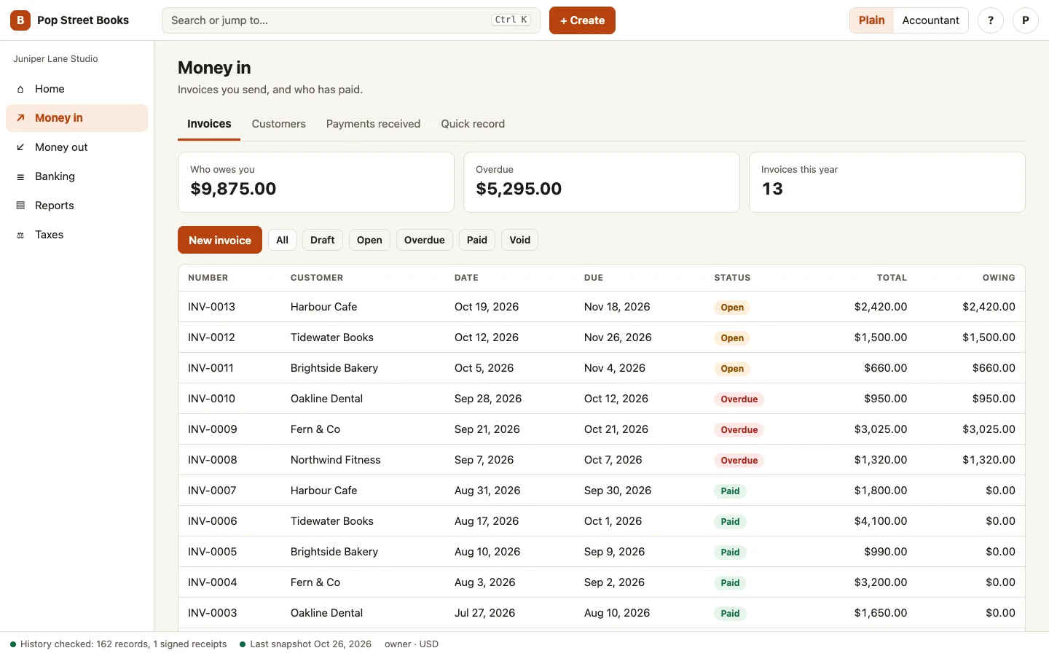Click the Who owes you summary card

pyautogui.click(x=316, y=182)
